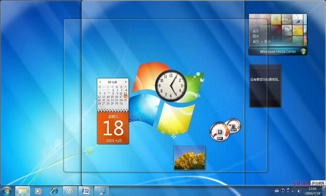This screenshot has width=326, height=196.
Task: Select '音乐 + 图片' in the Media Center gadget
Action: point(262,42)
